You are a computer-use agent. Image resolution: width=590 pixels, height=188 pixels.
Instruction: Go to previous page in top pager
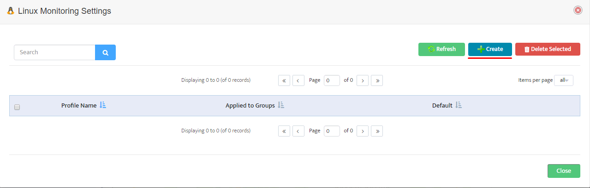(x=298, y=80)
